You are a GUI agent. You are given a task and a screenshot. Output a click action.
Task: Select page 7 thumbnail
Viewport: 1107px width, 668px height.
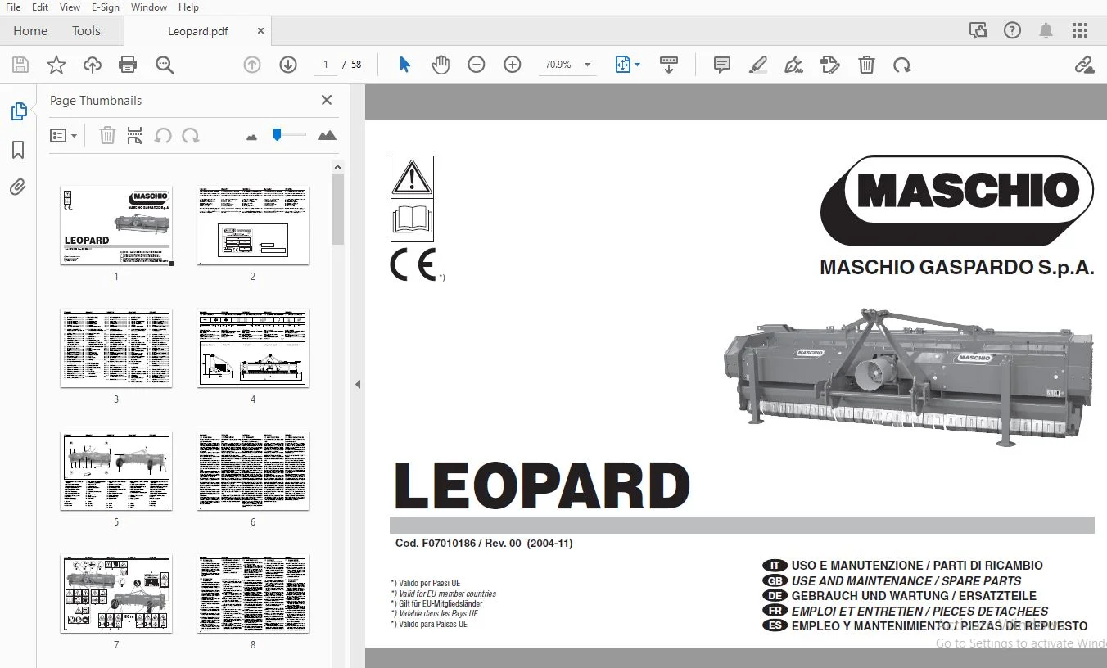tap(116, 594)
